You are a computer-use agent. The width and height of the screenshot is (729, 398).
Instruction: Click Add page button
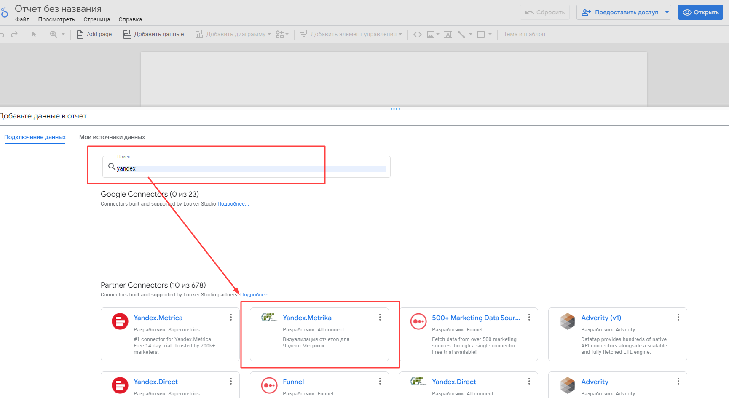(x=94, y=35)
